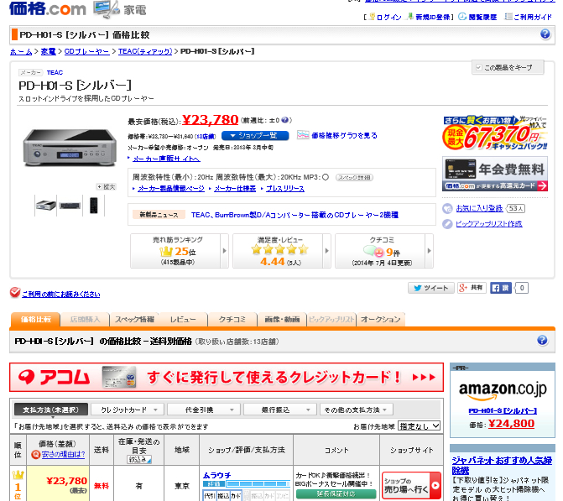Image resolution: width=563 pixels, height=501 pixels.
Task: Click the Amazon ¥24,800 price
Action: (511, 424)
